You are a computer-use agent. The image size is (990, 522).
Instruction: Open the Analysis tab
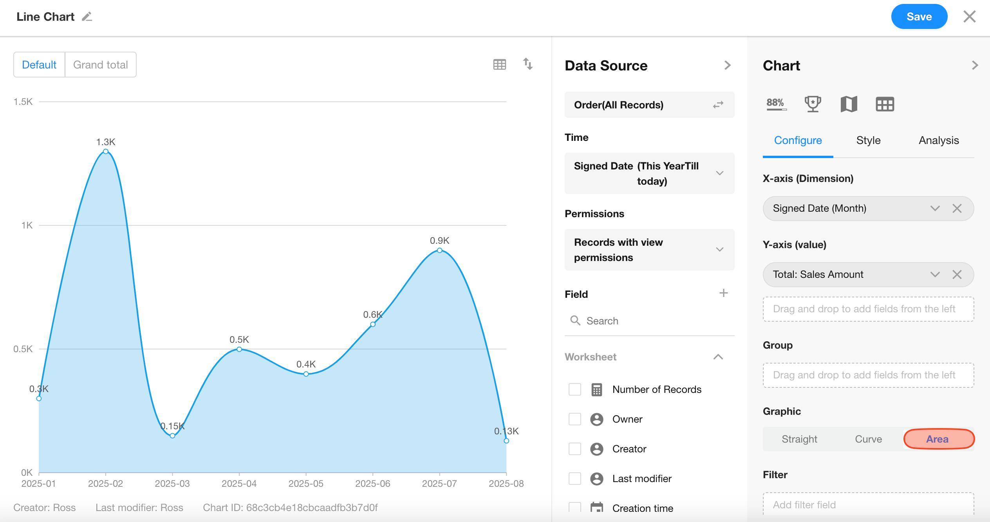(939, 140)
